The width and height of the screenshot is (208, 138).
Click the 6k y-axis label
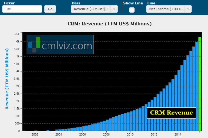pyautogui.click(x=18, y=41)
